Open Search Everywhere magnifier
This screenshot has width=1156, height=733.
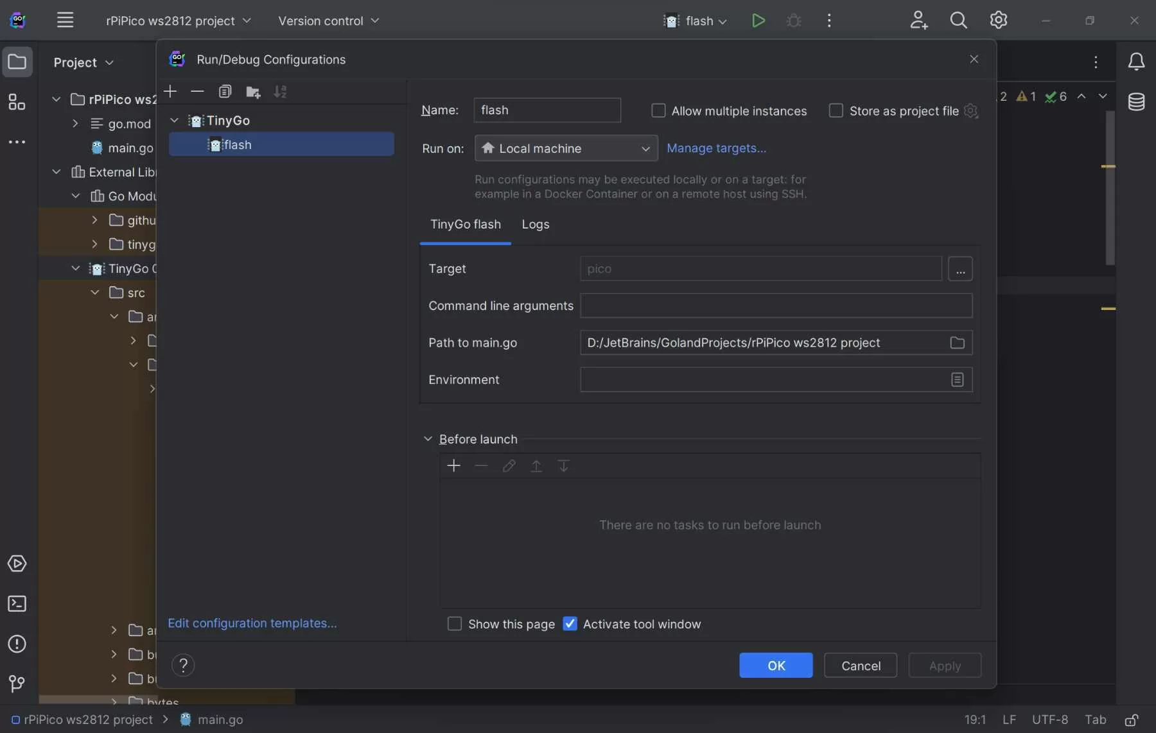pyautogui.click(x=958, y=21)
